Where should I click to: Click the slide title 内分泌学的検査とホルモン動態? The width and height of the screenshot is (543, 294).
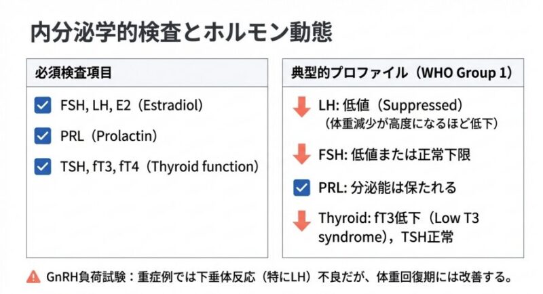coord(180,33)
